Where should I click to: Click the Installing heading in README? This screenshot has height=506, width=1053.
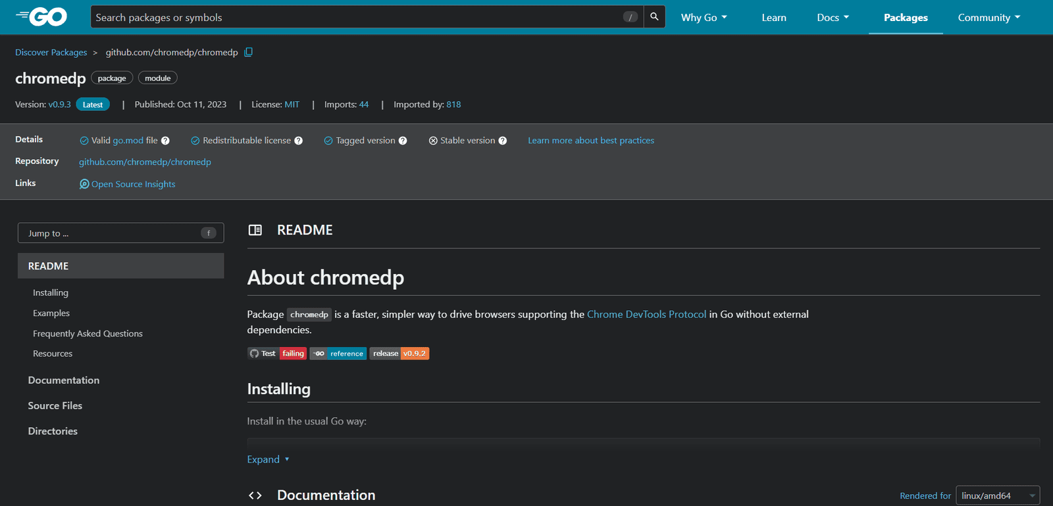pos(279,389)
